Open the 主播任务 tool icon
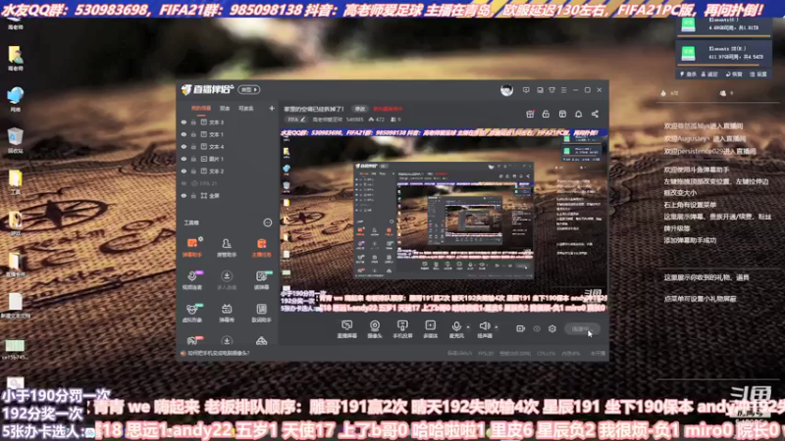 [x=261, y=247]
